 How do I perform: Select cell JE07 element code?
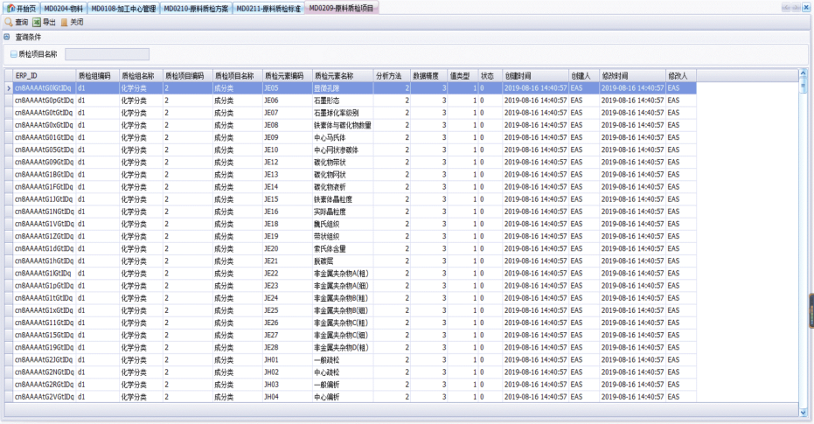pyautogui.click(x=288, y=113)
